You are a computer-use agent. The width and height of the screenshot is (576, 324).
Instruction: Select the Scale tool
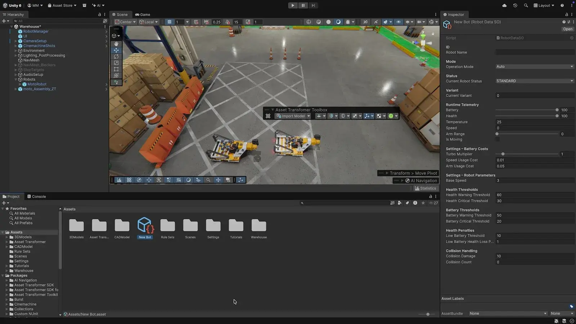(116, 63)
